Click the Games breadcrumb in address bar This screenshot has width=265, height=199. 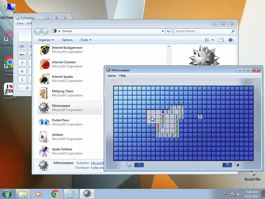pos(67,31)
